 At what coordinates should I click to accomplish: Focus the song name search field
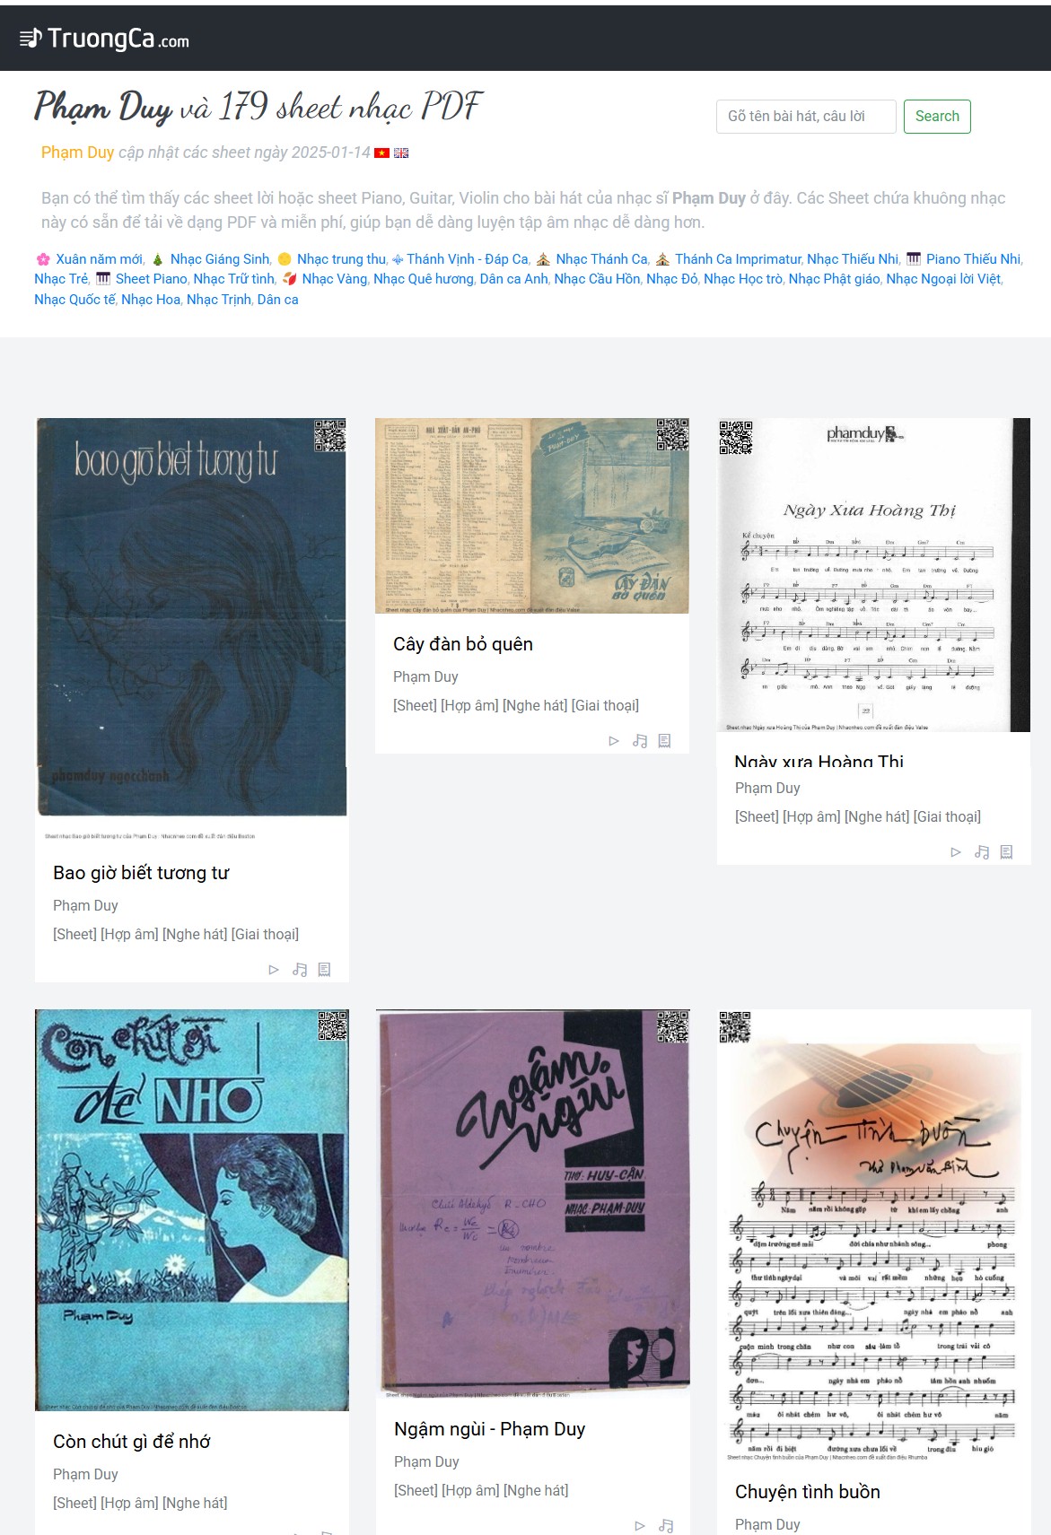click(806, 117)
